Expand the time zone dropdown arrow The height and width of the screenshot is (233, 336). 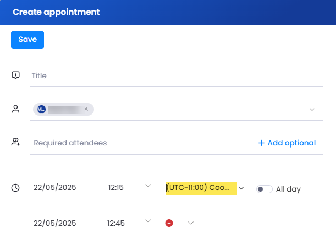point(241,188)
